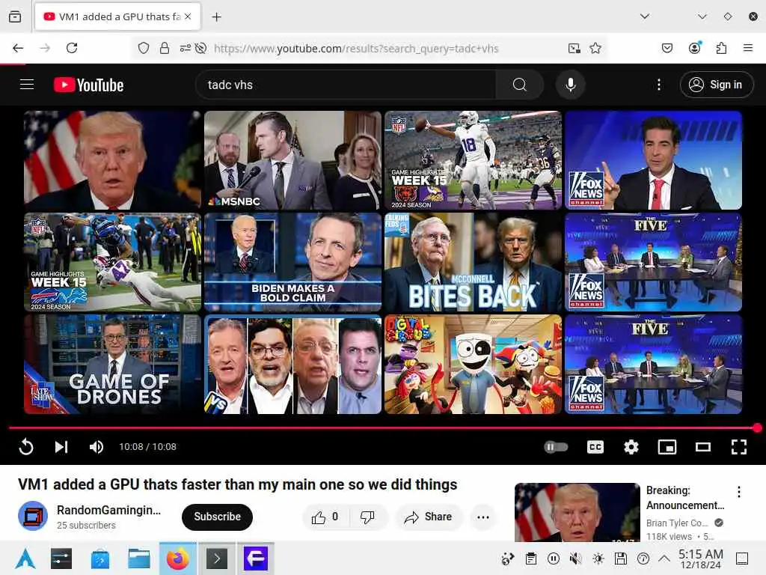
Task: Open Arch application launcher in taskbar
Action: (25, 559)
